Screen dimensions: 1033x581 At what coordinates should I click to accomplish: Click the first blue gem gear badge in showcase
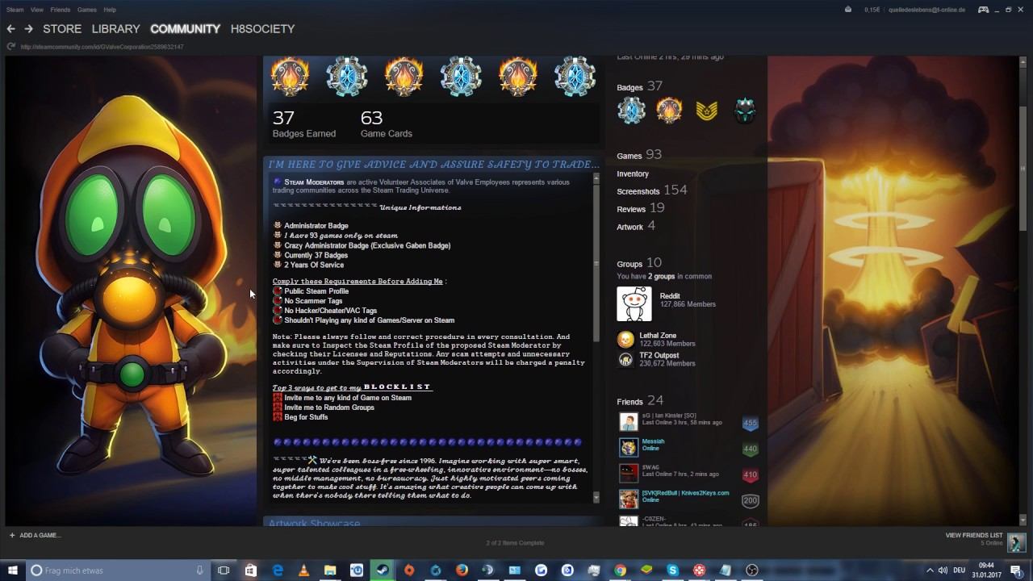pyautogui.click(x=347, y=76)
